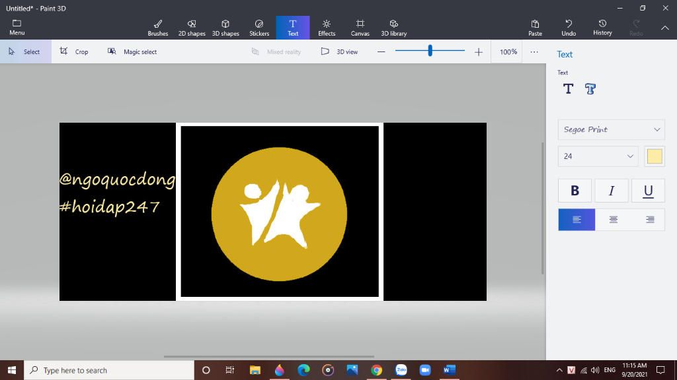Screen dimensions: 677x380
Task: Open Cortana from the taskbar
Action: pos(206,370)
